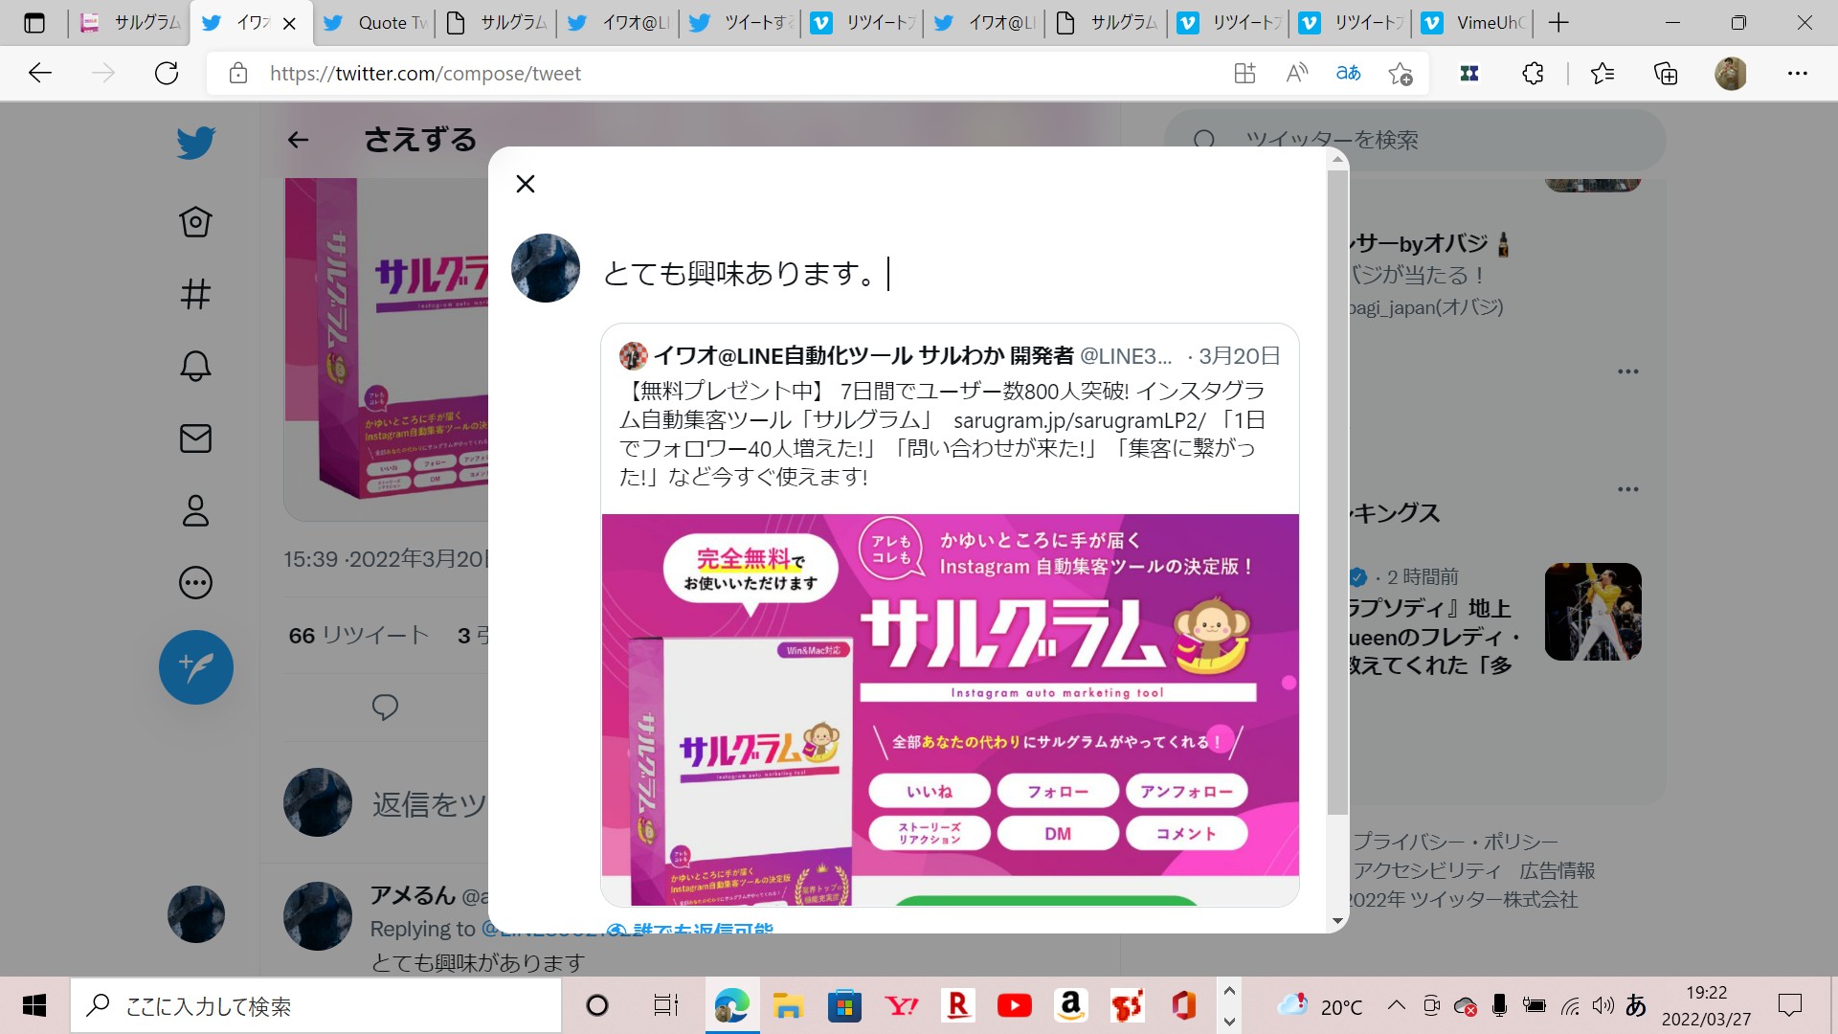Click 広告情報 footer link
This screenshot has width=1838, height=1034.
[x=1558, y=871]
